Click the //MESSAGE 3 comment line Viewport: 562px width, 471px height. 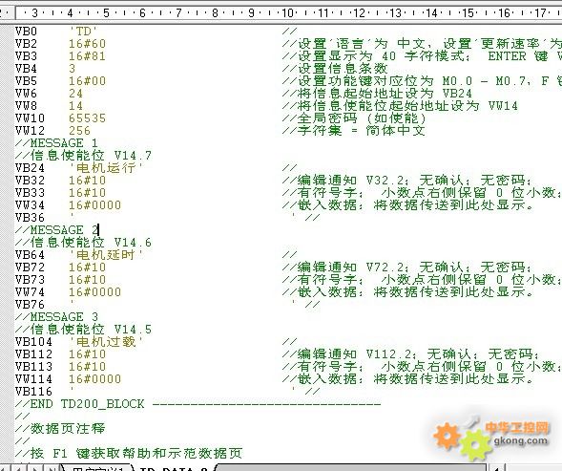pos(56,316)
